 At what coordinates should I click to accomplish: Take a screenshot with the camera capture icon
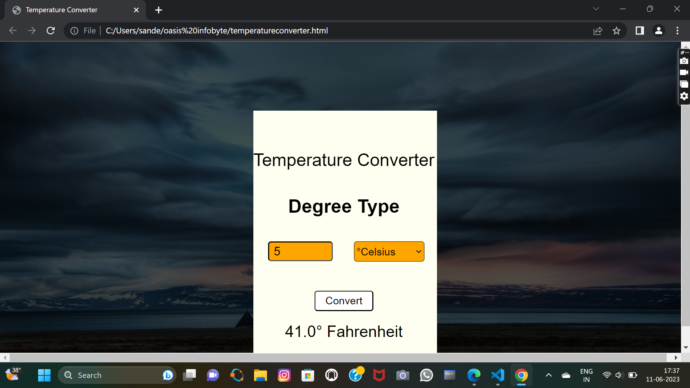684,61
